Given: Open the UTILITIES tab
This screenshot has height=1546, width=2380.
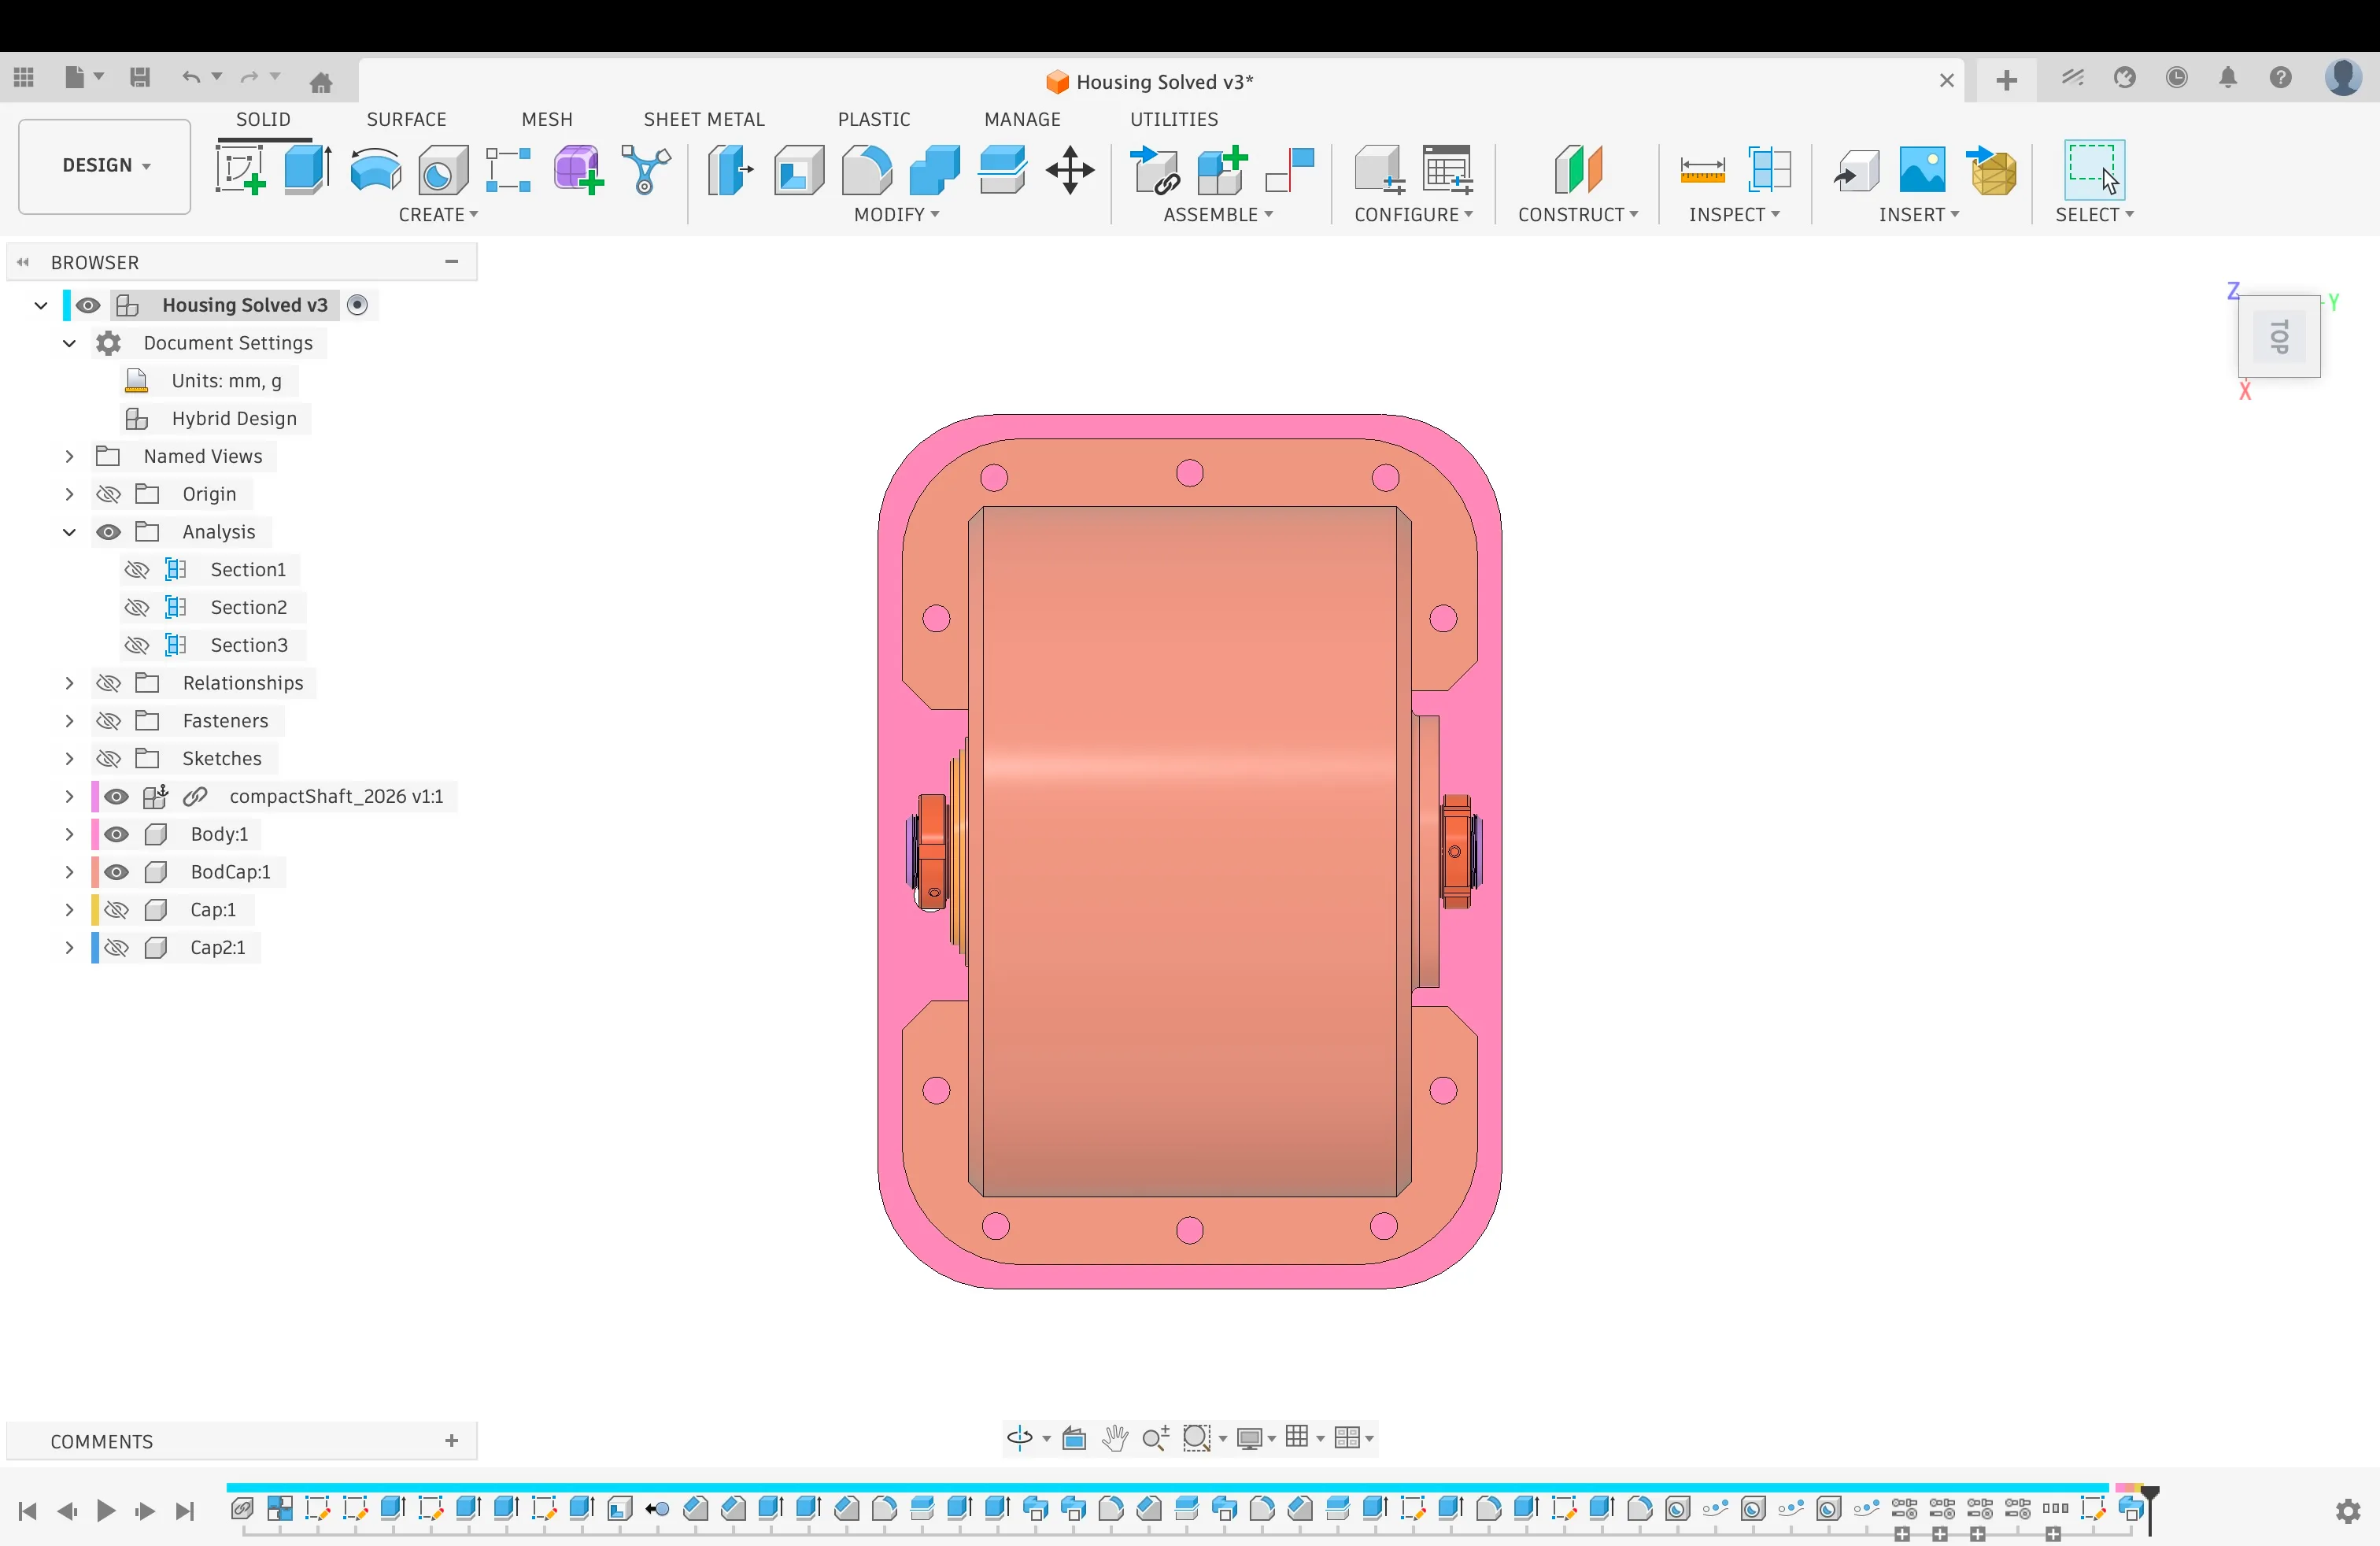Looking at the screenshot, I should pyautogui.click(x=1174, y=119).
